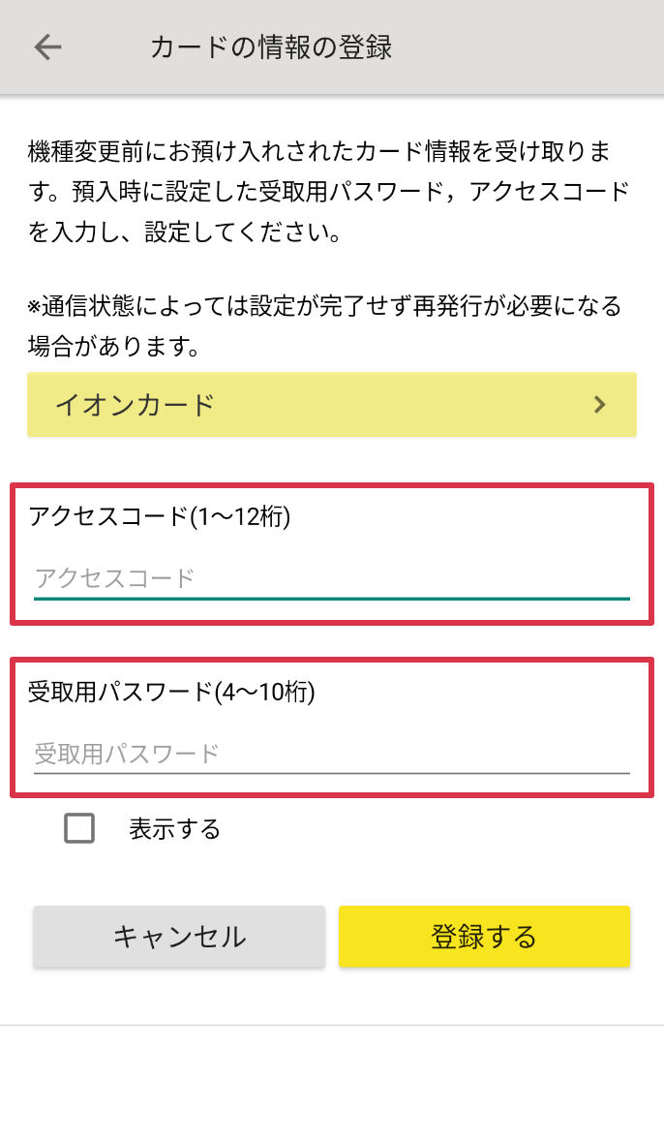Click the gray underline of the password field
Viewport: 664px width, 1143px height.
[332, 773]
